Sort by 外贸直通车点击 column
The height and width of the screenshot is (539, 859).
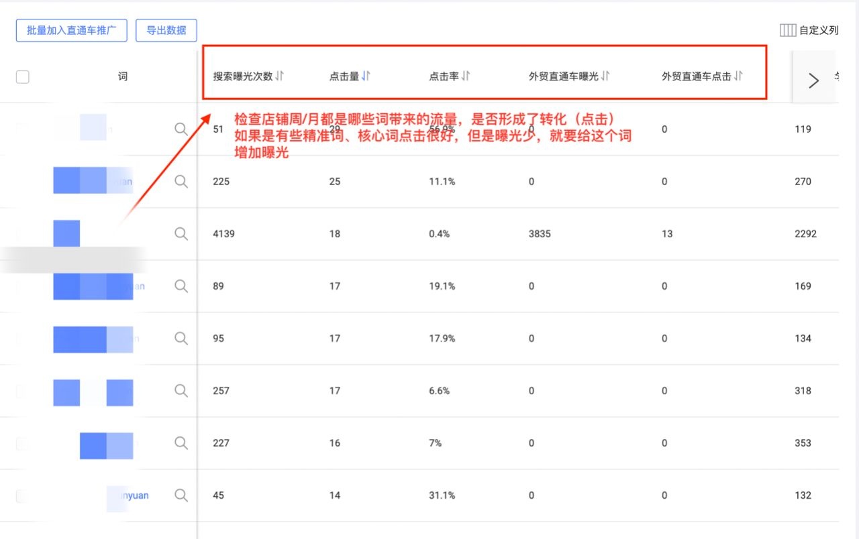click(x=738, y=76)
